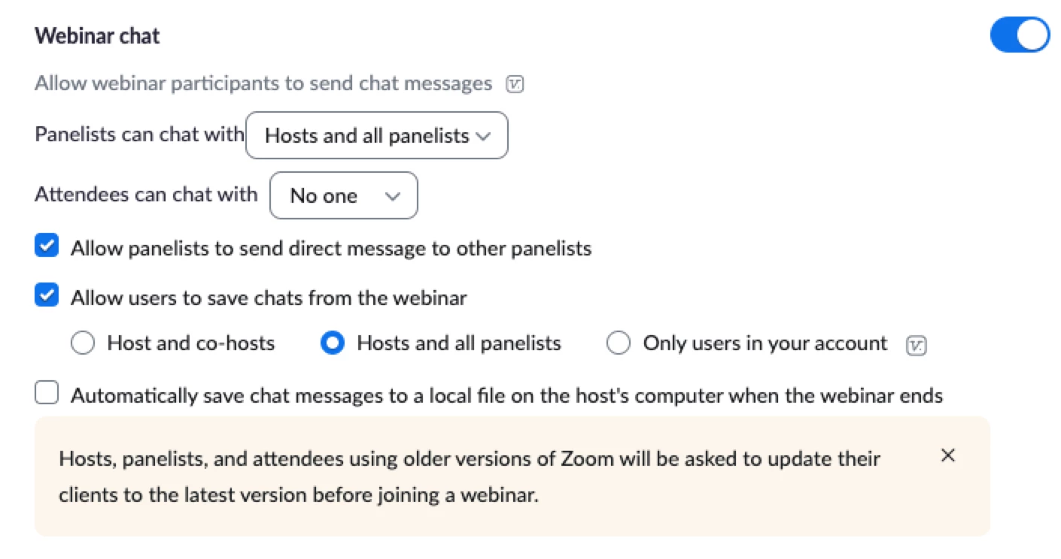Click the Panelists can chat with label

click(139, 135)
